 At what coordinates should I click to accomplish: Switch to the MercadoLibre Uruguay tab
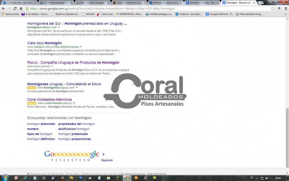[x=92, y=3]
